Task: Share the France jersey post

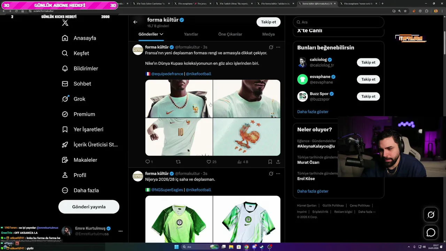Action: (278, 162)
